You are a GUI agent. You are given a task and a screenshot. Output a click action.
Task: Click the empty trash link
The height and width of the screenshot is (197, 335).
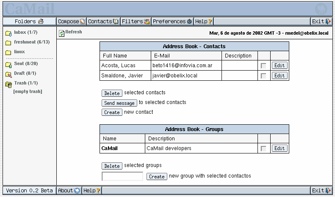tap(28, 92)
